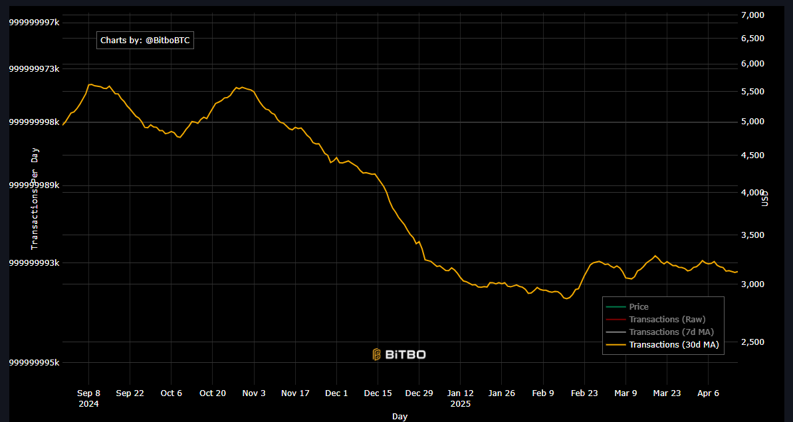This screenshot has width=793, height=422.
Task: Click the 3,000 USD axis value
Action: point(752,284)
